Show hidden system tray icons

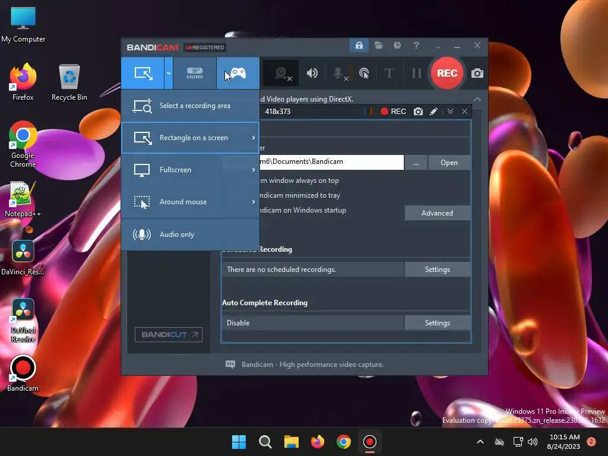pos(480,442)
